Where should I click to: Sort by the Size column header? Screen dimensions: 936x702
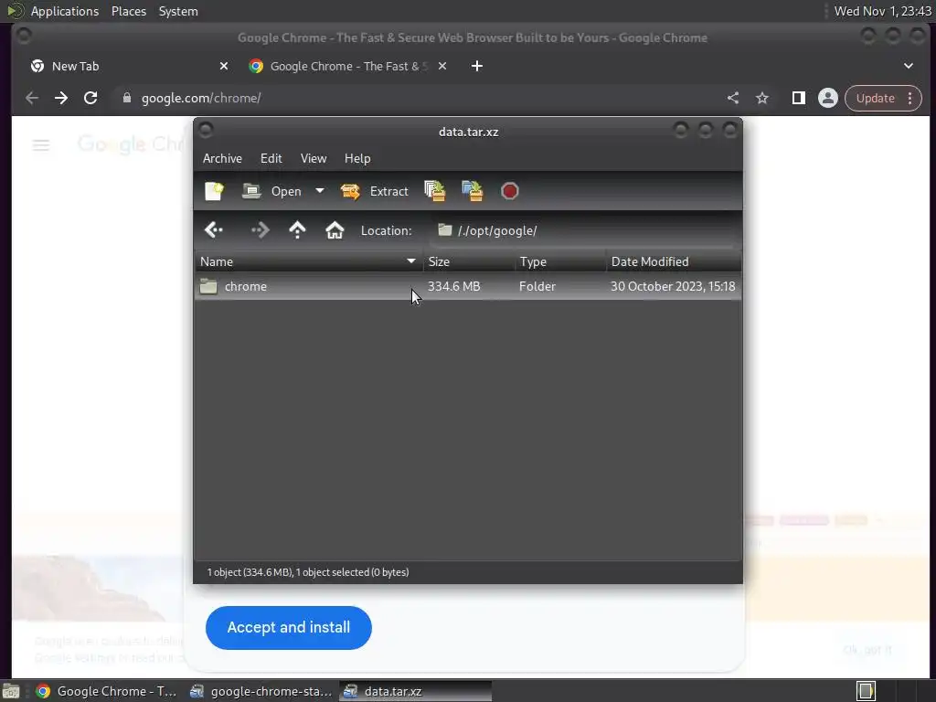(469, 261)
